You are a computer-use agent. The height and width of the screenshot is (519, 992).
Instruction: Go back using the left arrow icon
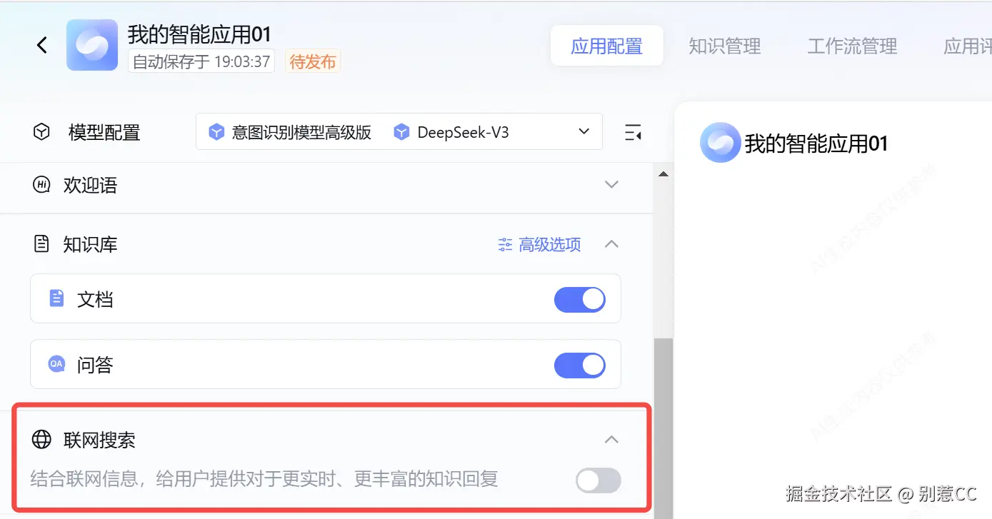[x=42, y=45]
